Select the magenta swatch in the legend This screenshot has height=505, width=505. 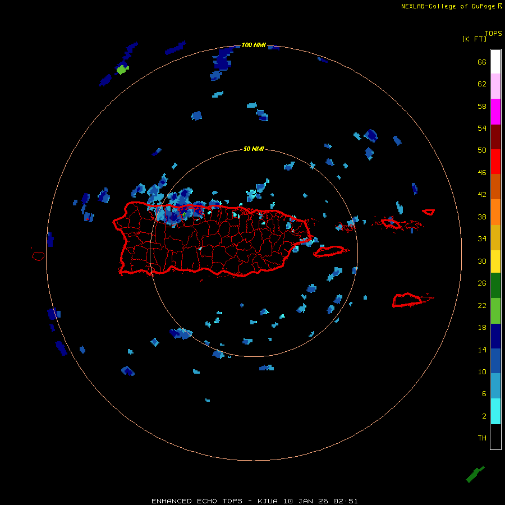coord(495,112)
